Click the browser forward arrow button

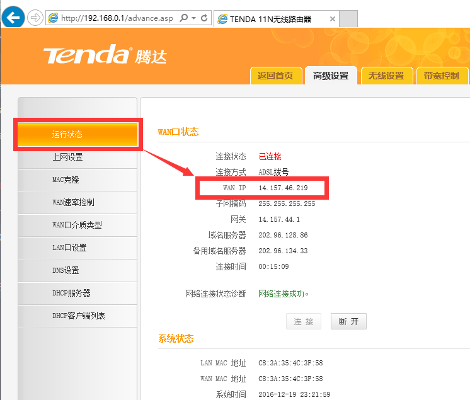(x=35, y=18)
